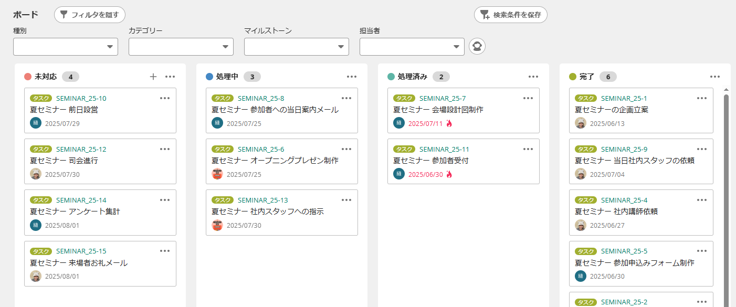Click the assign-to-me avatar icon beside 担当者
736x307 pixels.
point(477,46)
